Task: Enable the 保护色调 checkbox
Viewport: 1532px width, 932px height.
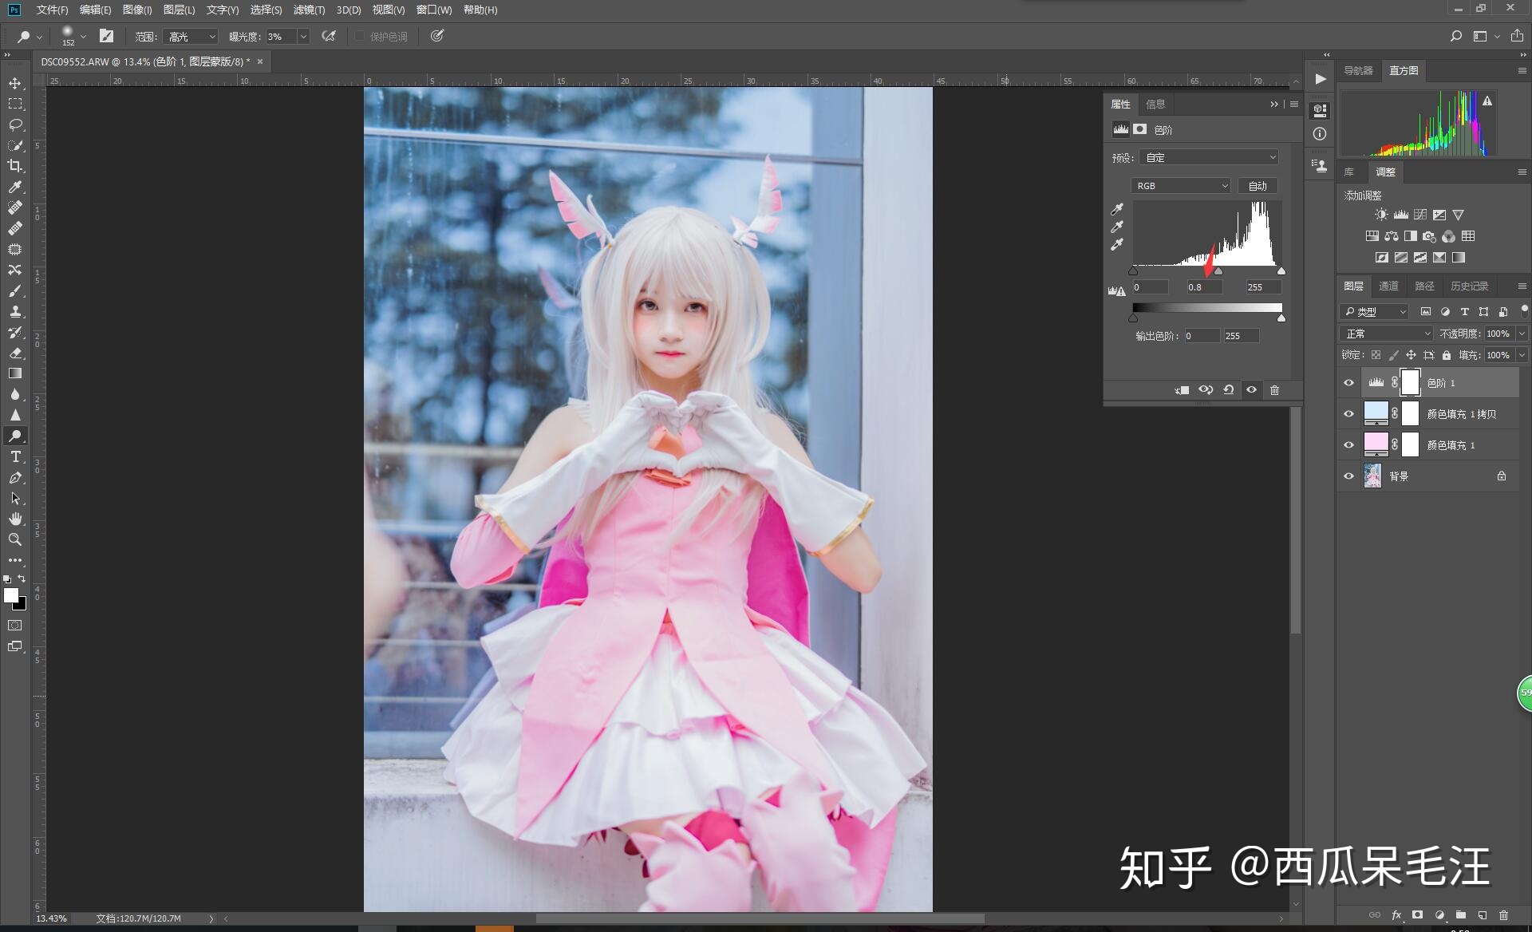Action: click(360, 36)
